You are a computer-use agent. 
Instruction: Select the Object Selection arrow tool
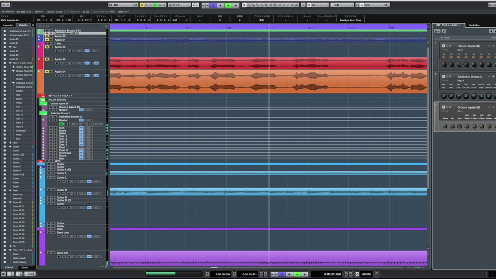pos(245,5)
